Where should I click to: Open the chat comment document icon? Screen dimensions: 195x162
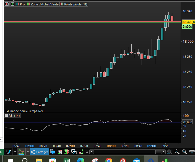click(x=53, y=152)
